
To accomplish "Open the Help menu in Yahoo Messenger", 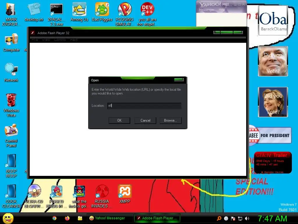I will (222, 10).
